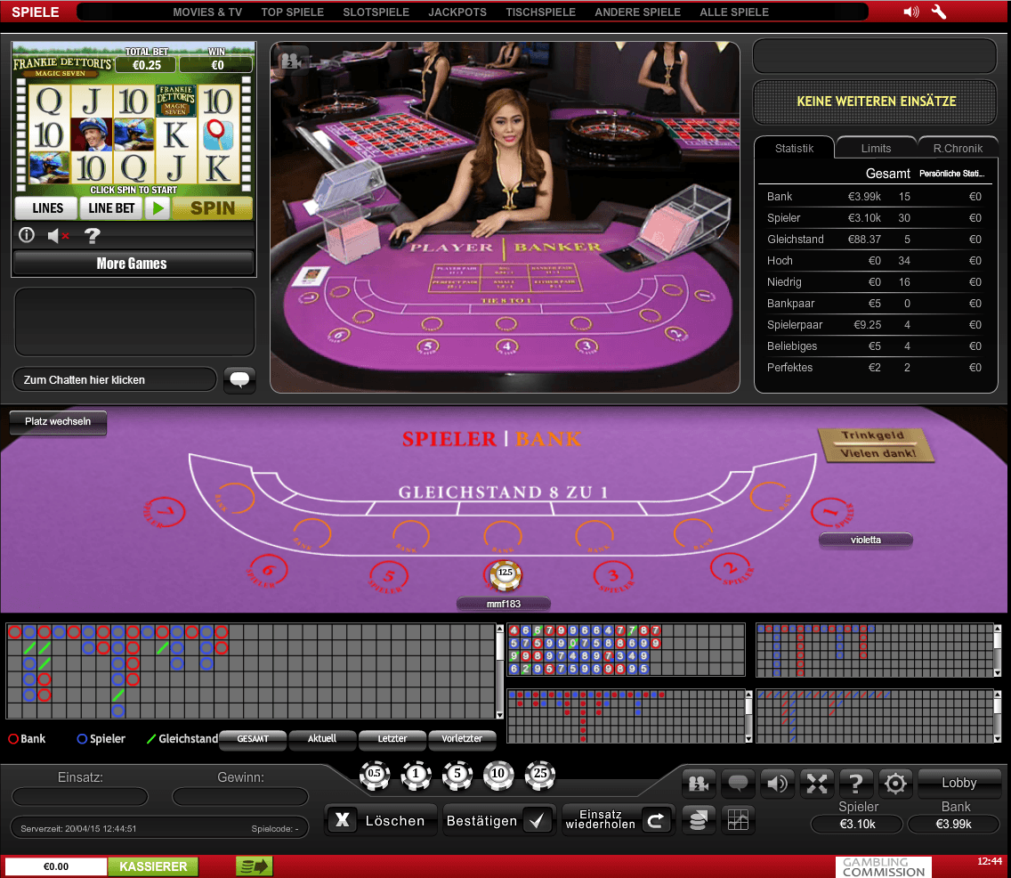1011x878 pixels.
Task: Open the settings gear icon
Action: pos(894,783)
